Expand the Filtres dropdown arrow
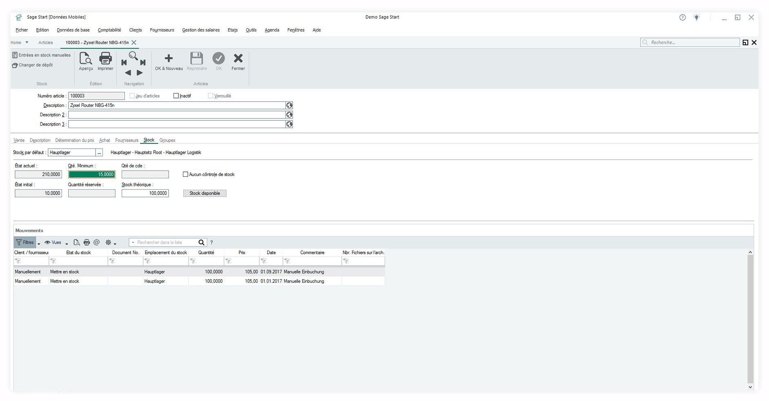Screen dimensions: 769x402 (x=39, y=244)
